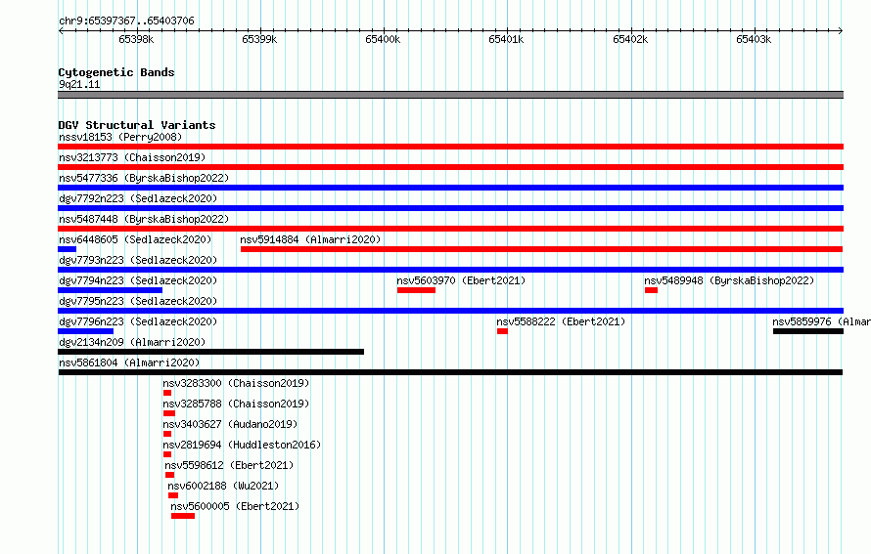This screenshot has height=554, width=871.
Task: Select blue bar under dgv7792n223
Action: [450, 208]
